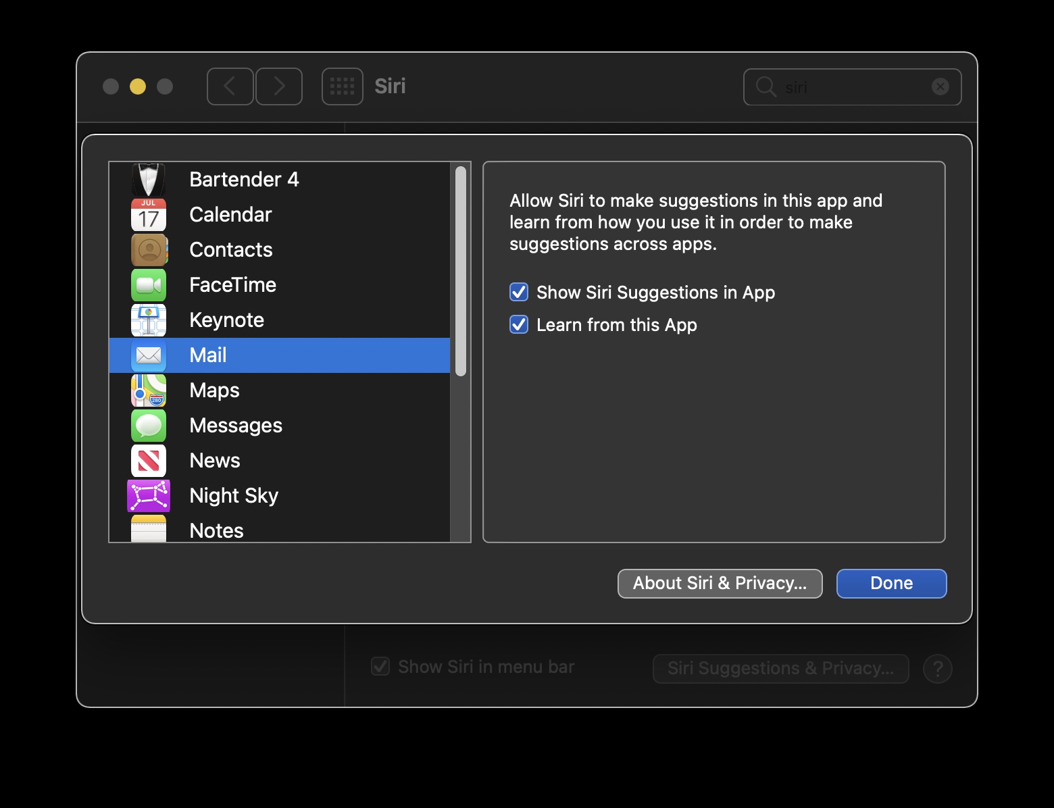This screenshot has width=1054, height=808.
Task: Click the Done button
Action: coord(892,584)
